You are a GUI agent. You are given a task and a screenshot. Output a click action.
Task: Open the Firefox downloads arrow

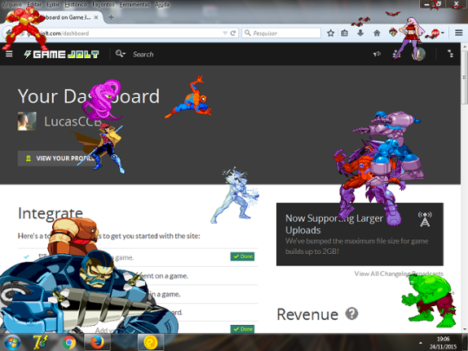(x=360, y=33)
